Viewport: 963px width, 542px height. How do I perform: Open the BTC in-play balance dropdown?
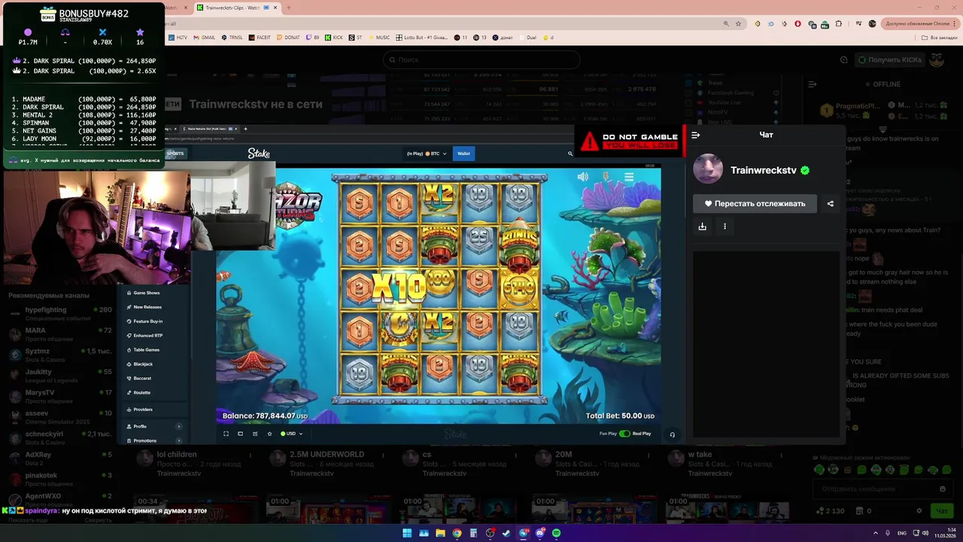pyautogui.click(x=427, y=154)
